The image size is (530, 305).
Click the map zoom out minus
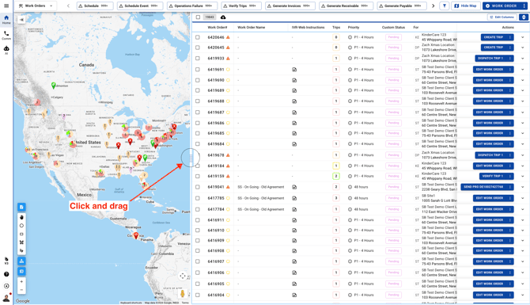coord(21,290)
